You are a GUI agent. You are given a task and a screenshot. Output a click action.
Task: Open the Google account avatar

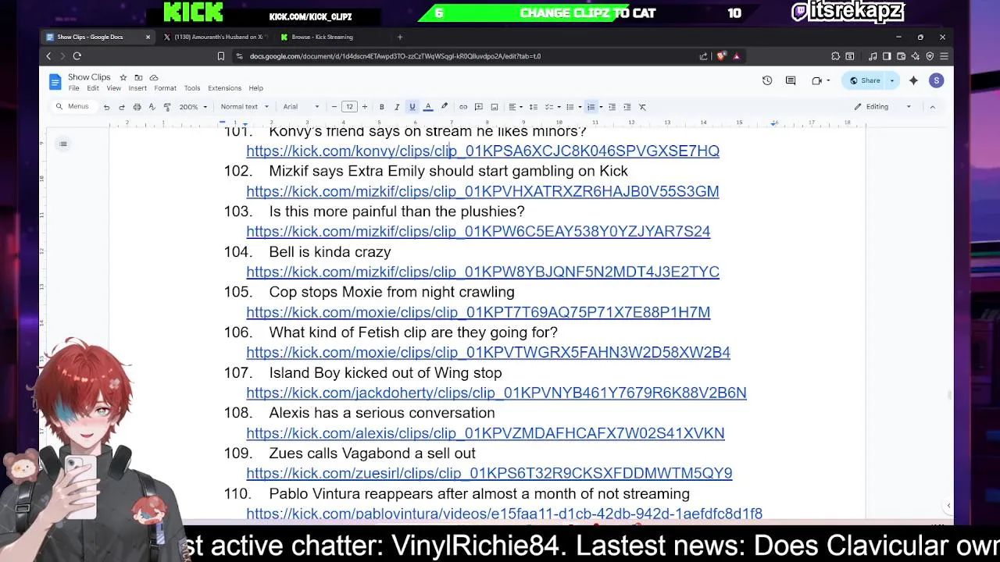tap(936, 80)
